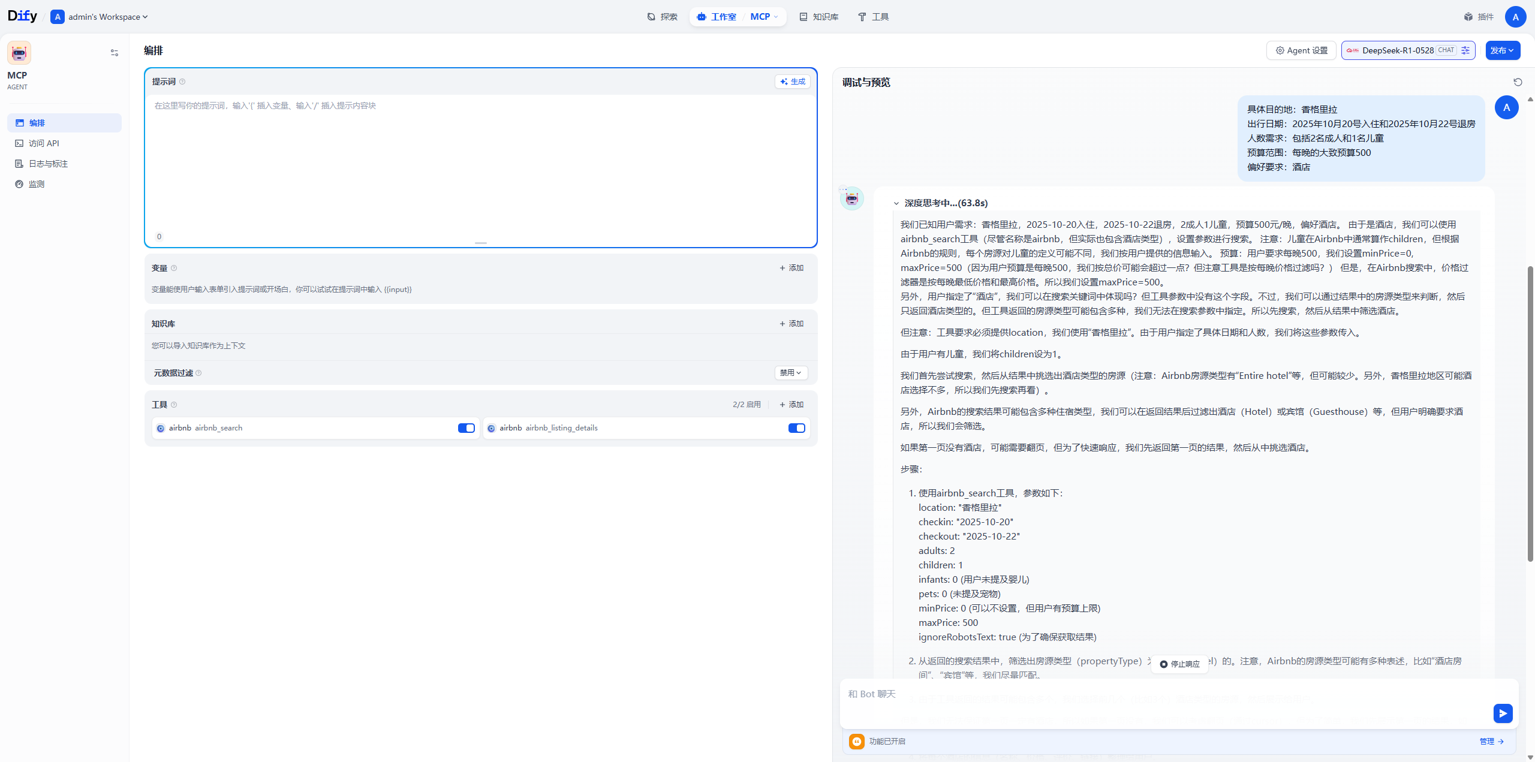Select 日志与标注 in the sidebar

(x=48, y=164)
